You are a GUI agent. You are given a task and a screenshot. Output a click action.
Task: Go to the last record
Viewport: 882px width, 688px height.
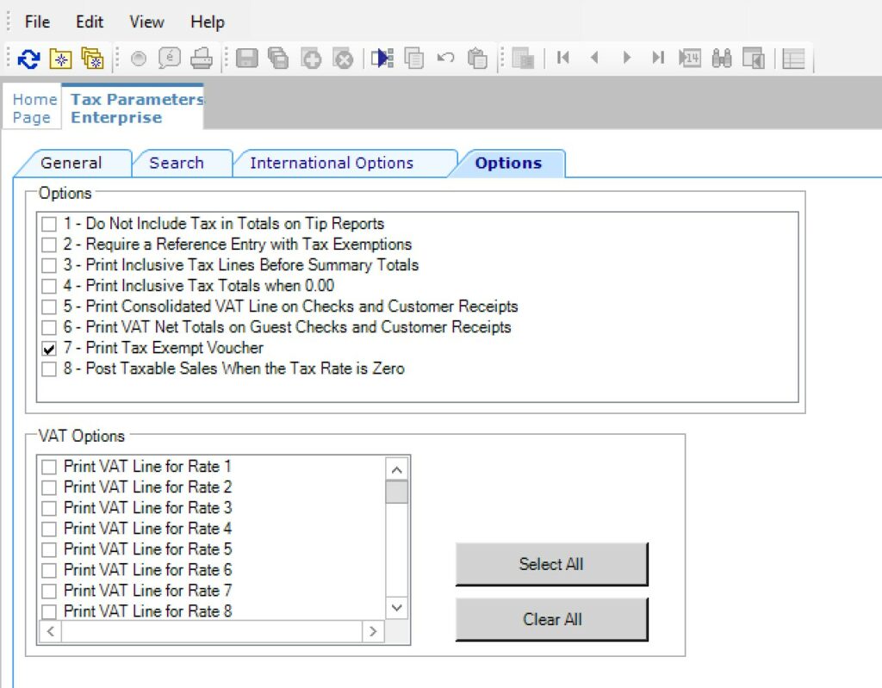tap(658, 58)
